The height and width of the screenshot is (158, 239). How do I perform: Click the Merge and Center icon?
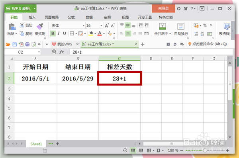(163, 26)
